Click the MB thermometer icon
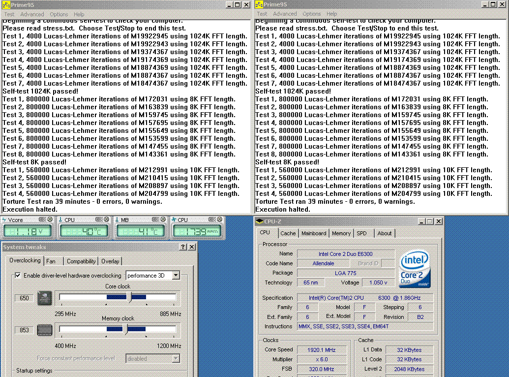Viewport: 509px width, 377px height. [117, 220]
